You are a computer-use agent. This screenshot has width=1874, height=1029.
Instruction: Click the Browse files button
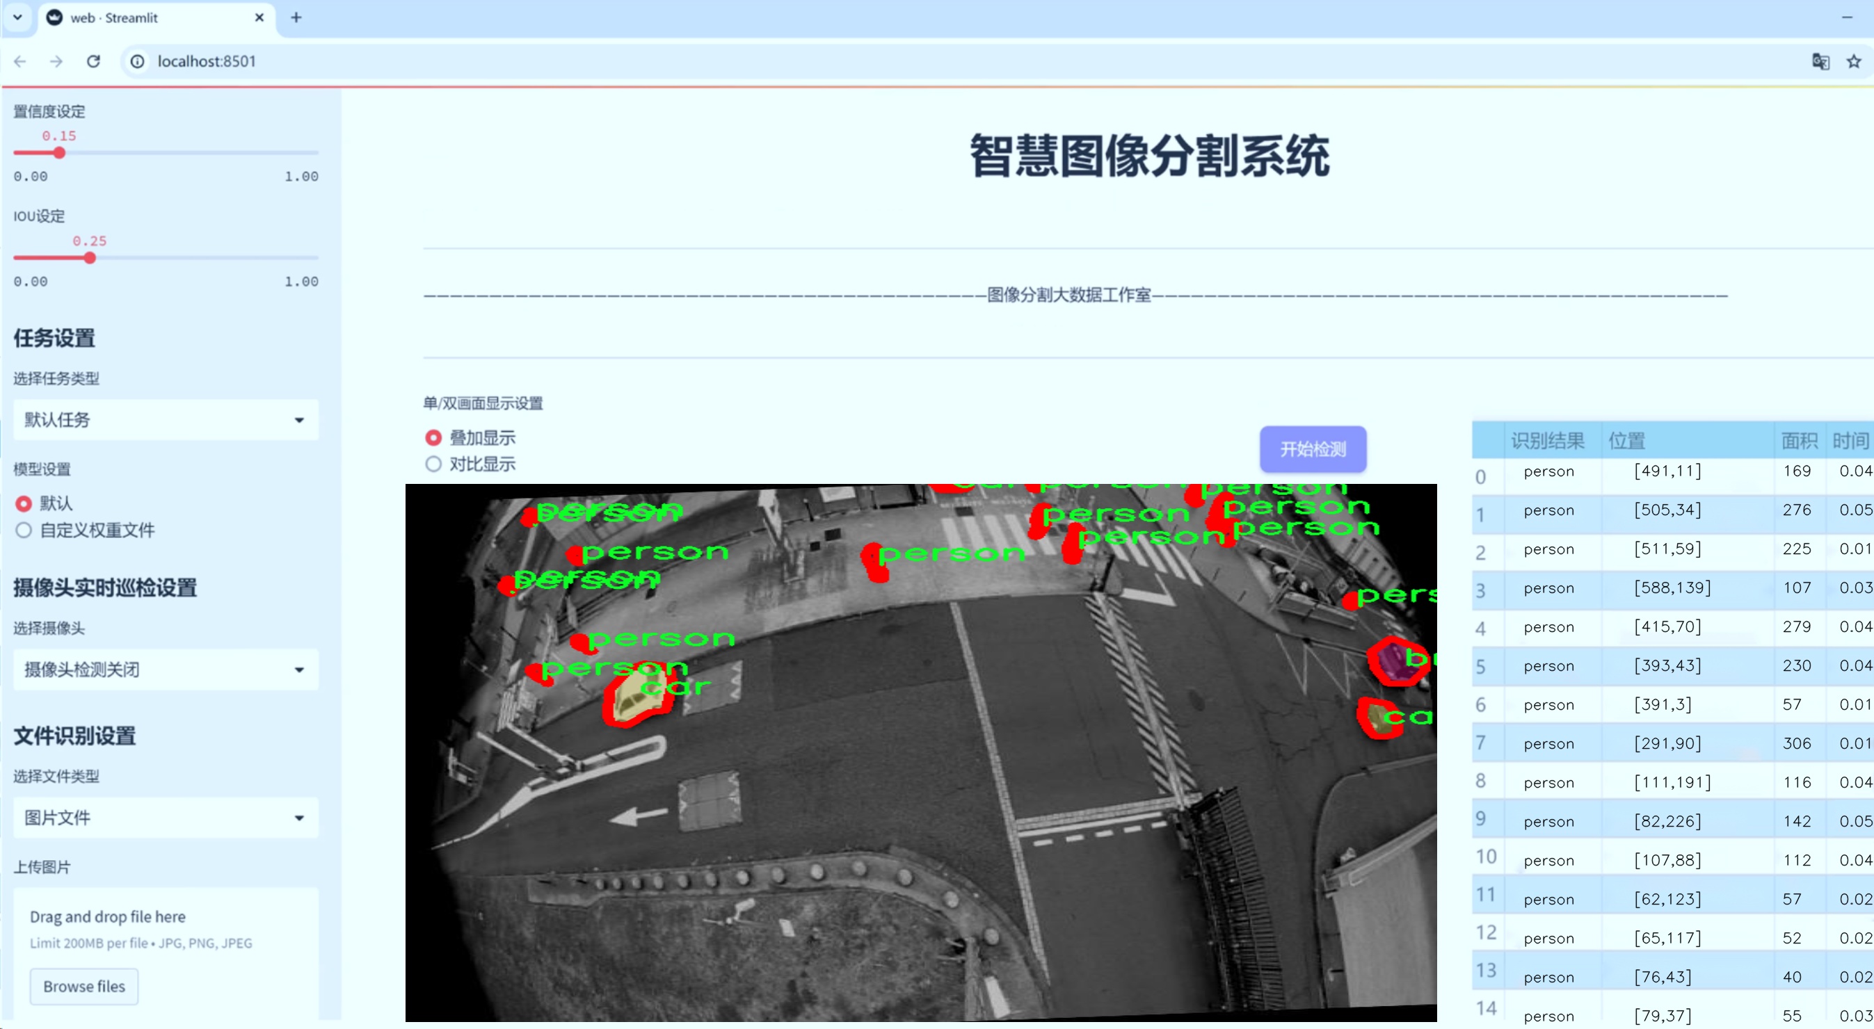point(84,987)
